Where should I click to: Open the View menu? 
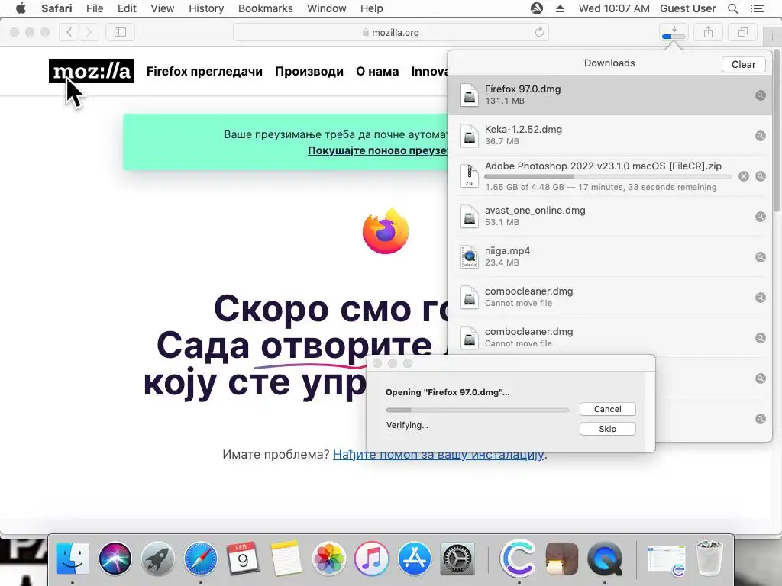pos(163,8)
